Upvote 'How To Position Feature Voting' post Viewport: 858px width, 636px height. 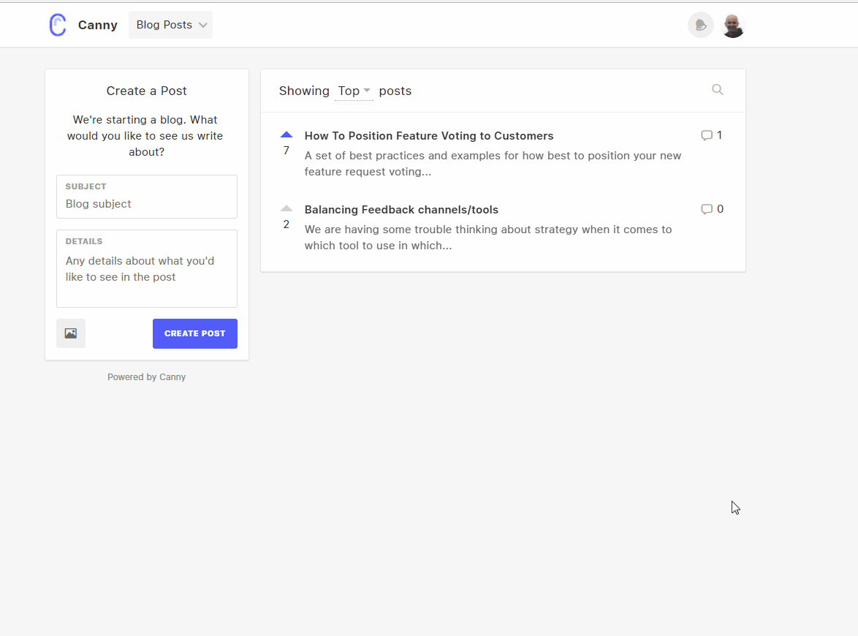pos(286,135)
